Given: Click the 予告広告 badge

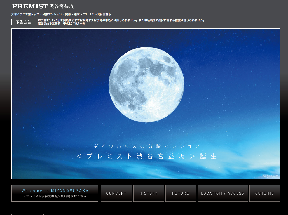Looking at the screenshot, I should point(23,22).
